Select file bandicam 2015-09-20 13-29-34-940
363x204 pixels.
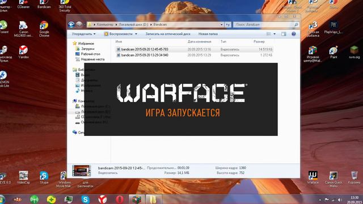point(194,56)
